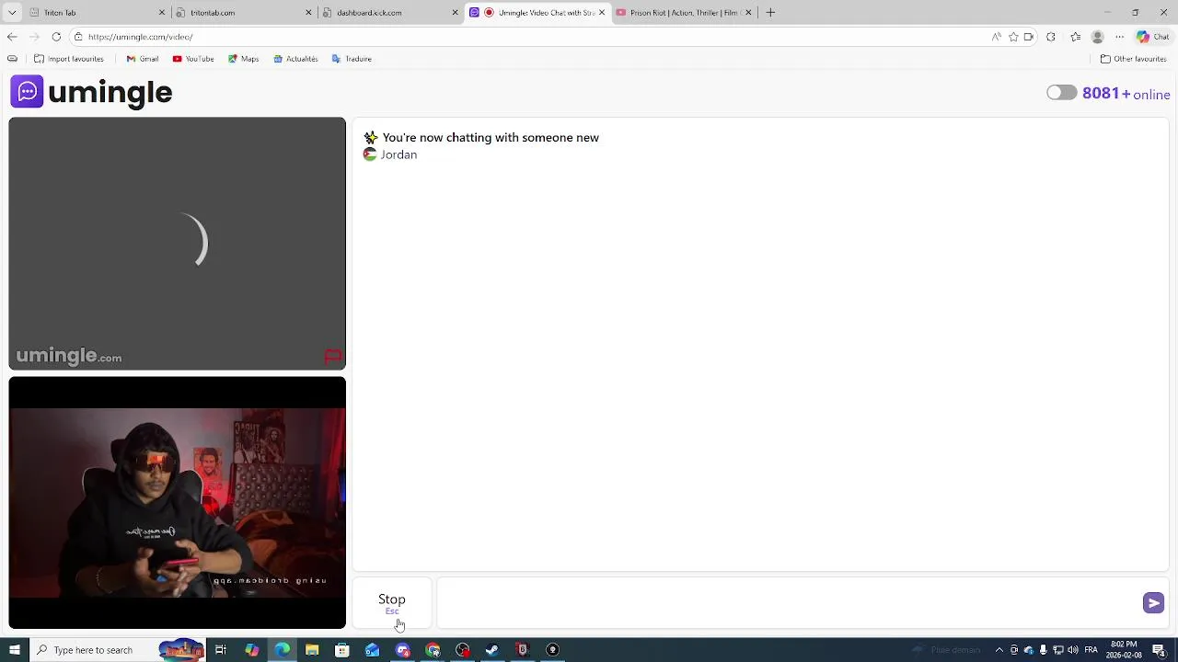The width and height of the screenshot is (1178, 662).
Task: Open the Actualités bookmark
Action: click(x=295, y=59)
